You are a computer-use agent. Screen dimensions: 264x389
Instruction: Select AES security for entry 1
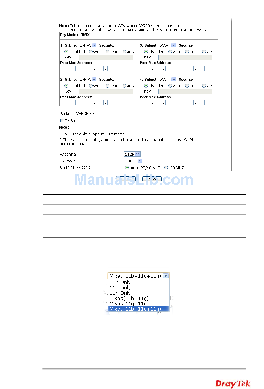tap(124, 51)
